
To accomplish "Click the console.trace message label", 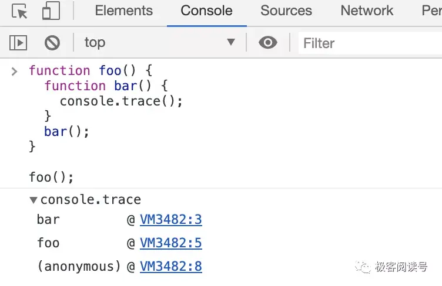I will click(x=91, y=200).
